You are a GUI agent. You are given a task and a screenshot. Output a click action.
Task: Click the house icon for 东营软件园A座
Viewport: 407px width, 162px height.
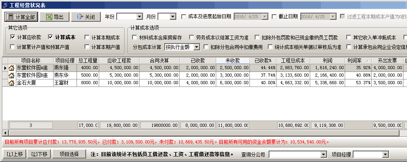pos(12,68)
